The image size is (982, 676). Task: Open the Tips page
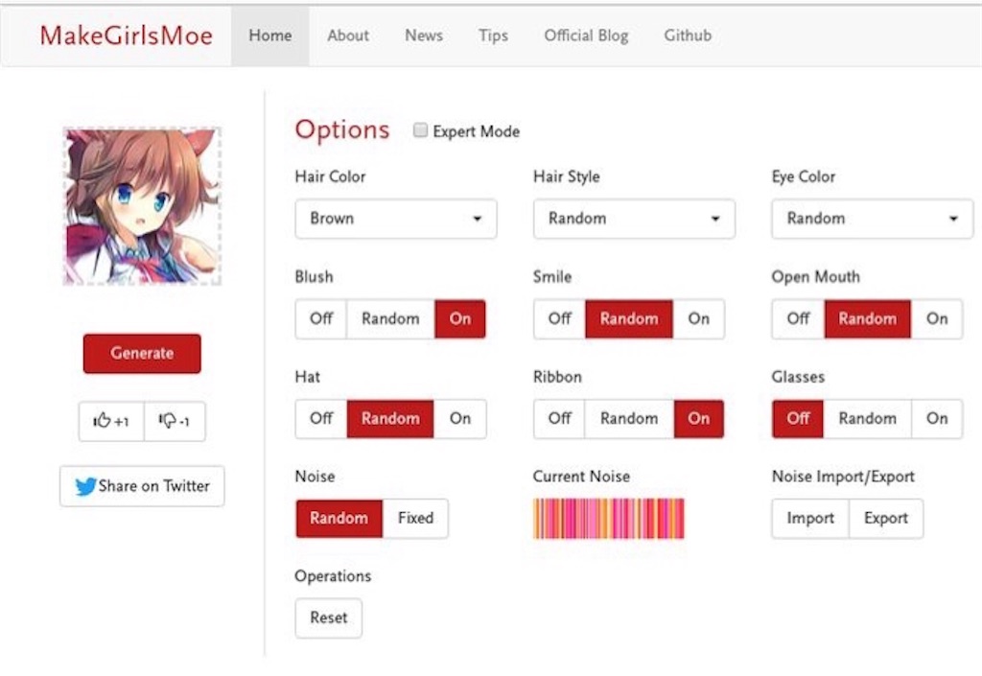493,35
